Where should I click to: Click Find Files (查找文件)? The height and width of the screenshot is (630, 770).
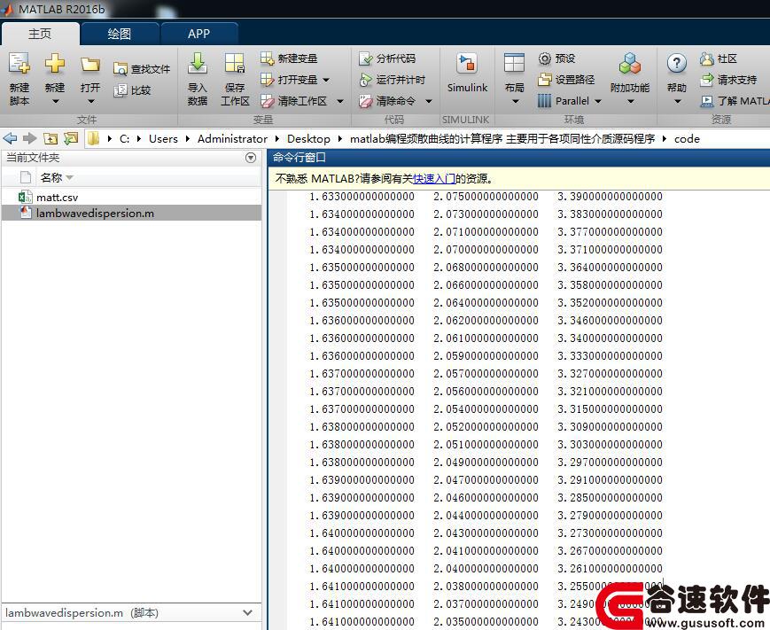pos(142,69)
